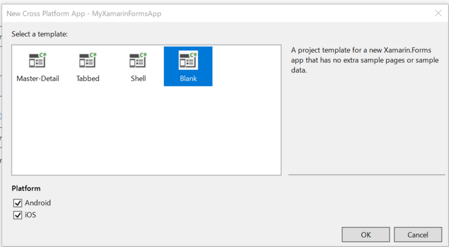
Task: Close the New Cross Platform App dialog
Action: click(438, 13)
